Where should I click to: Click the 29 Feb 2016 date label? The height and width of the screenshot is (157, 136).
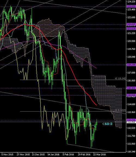[x=84, y=155]
